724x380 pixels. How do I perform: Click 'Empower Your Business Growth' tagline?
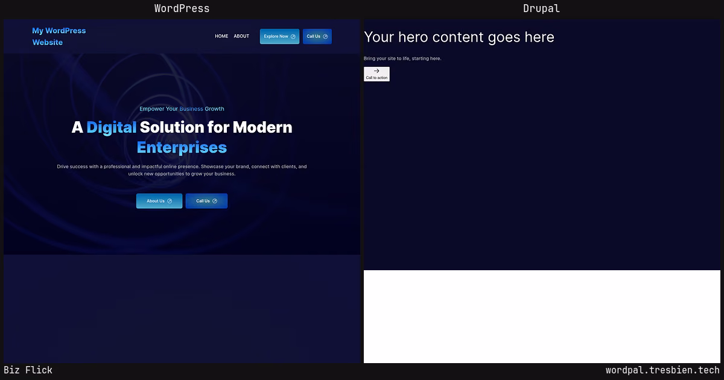click(182, 109)
